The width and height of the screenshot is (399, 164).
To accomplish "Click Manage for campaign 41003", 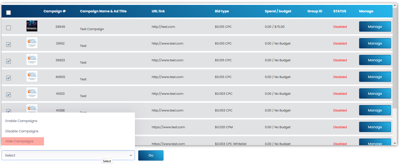I will pyautogui.click(x=375, y=94).
